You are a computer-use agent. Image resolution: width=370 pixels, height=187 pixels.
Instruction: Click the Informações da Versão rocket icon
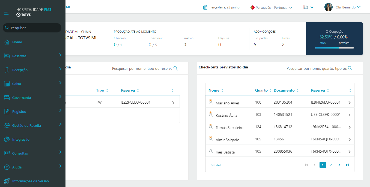pos(7,181)
